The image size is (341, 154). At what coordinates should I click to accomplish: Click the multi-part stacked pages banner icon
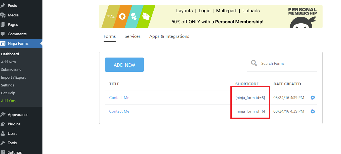(x=146, y=16)
